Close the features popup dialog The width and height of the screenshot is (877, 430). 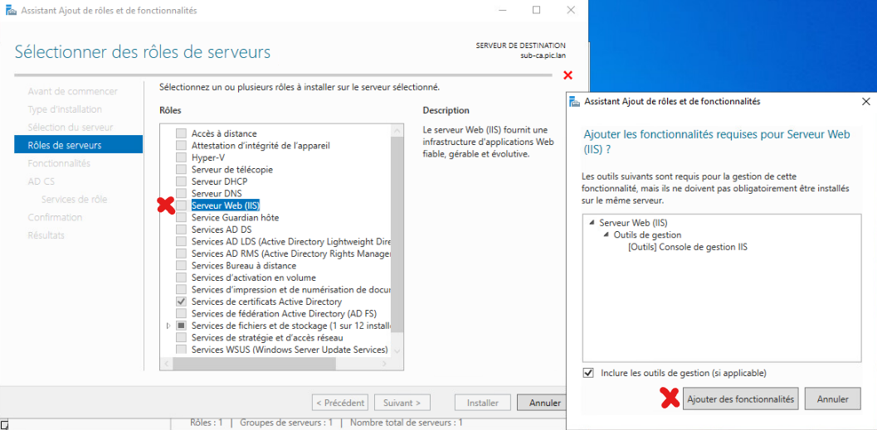(x=866, y=102)
